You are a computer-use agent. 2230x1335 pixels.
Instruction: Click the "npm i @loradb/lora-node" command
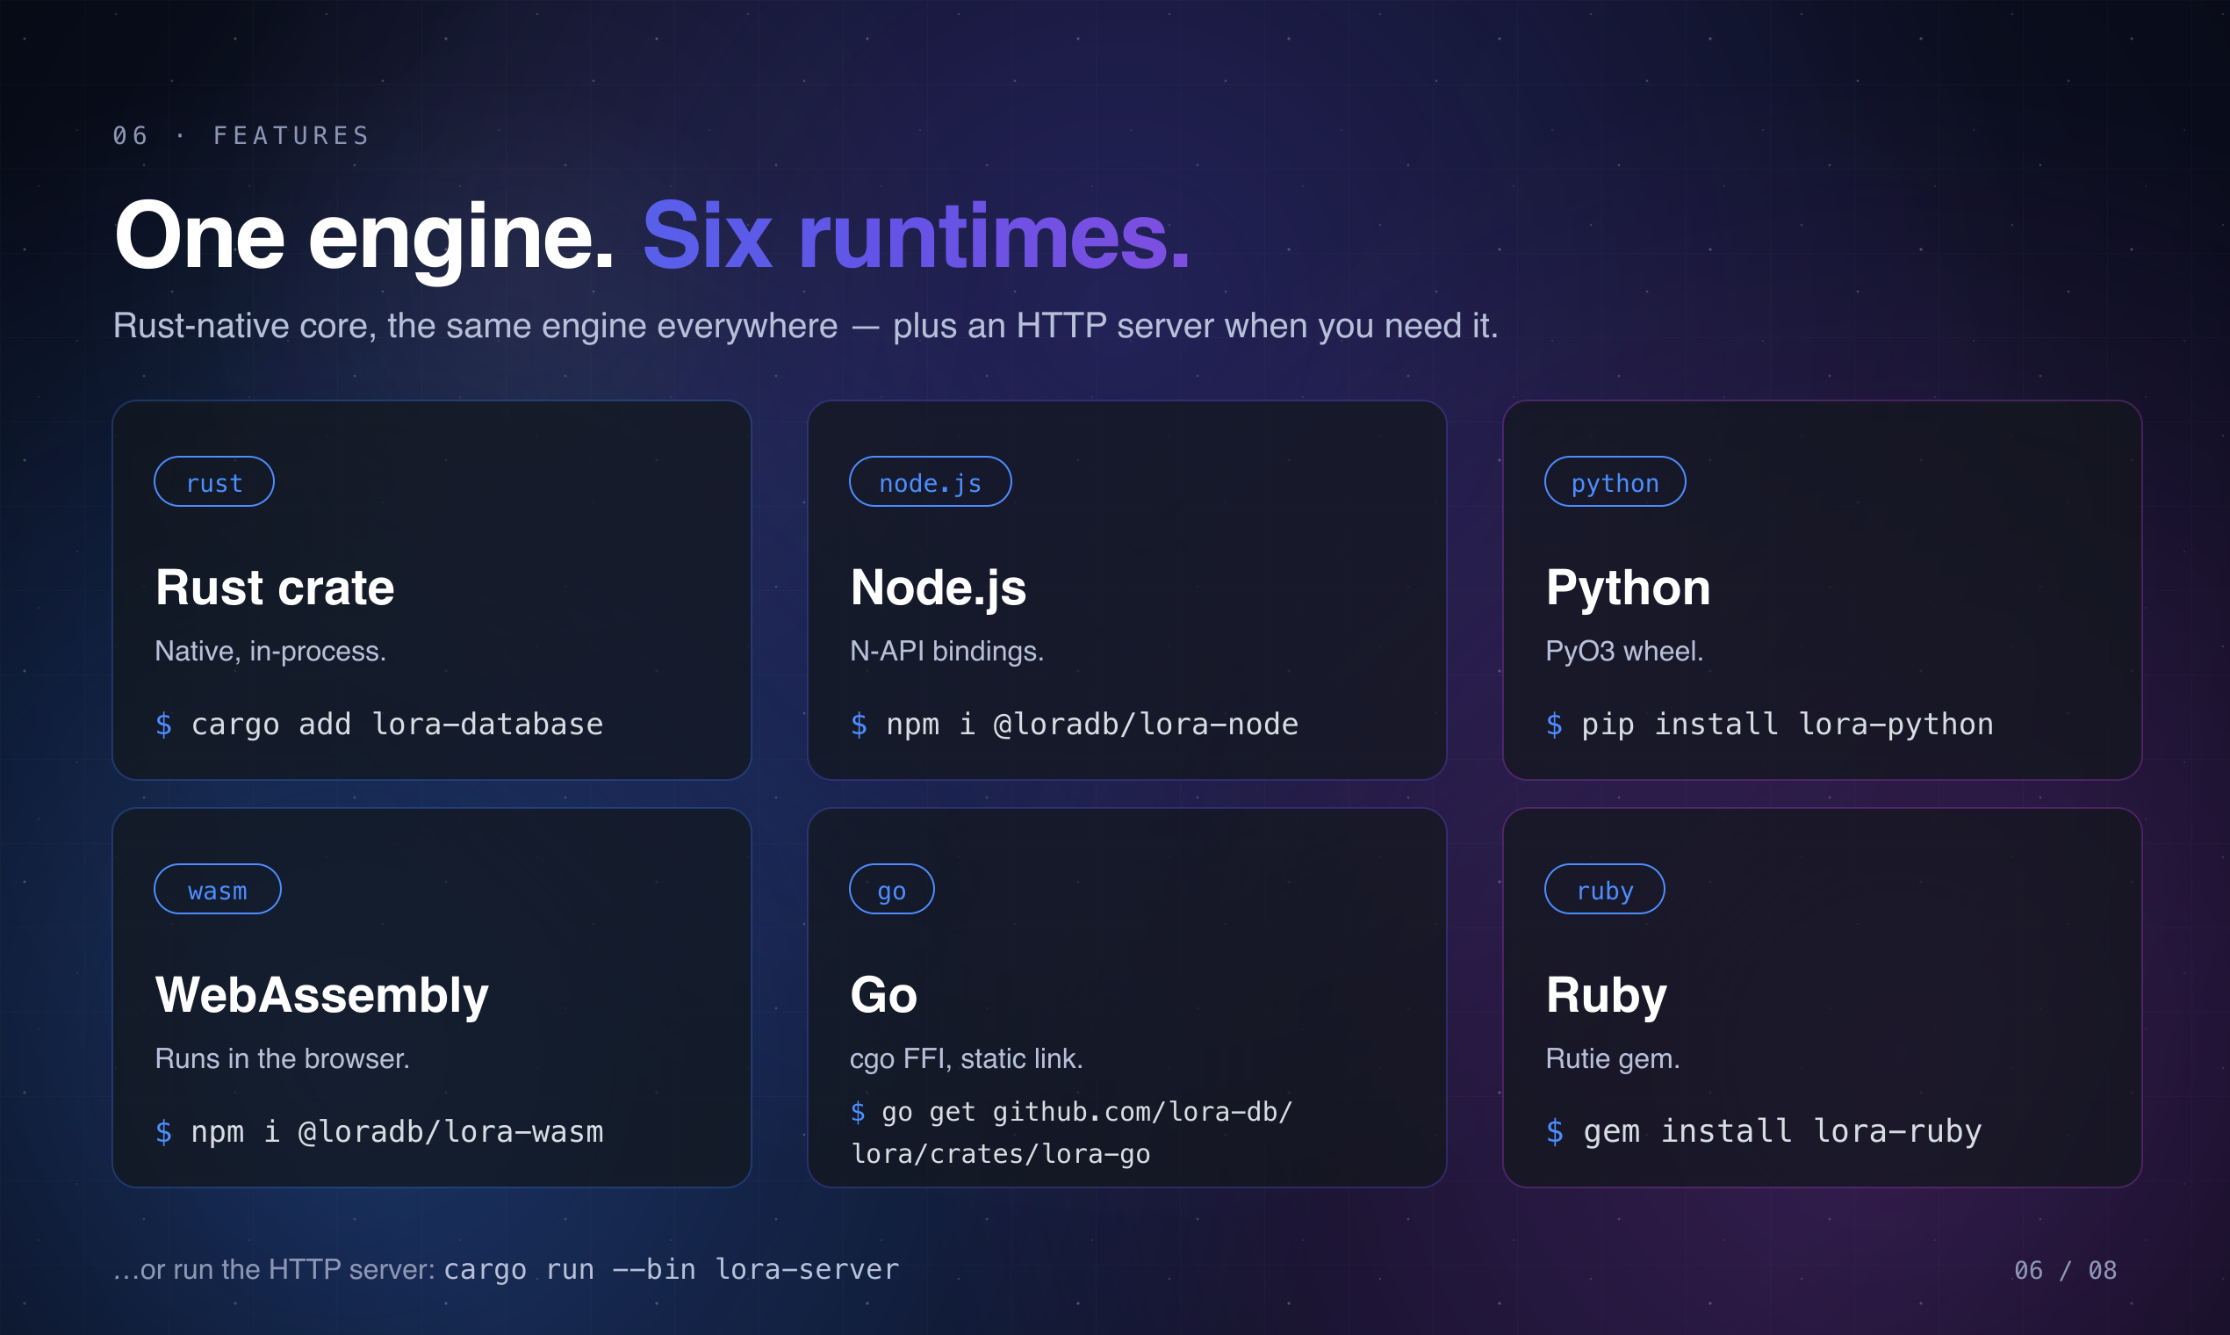[x=1091, y=725]
